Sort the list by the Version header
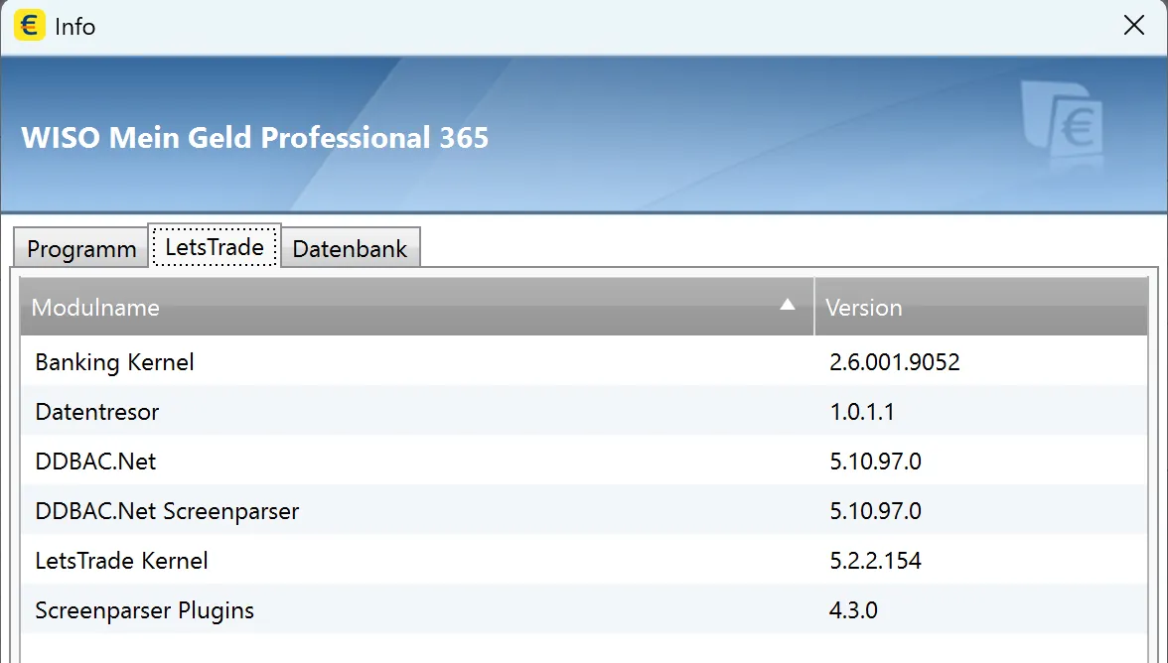This screenshot has width=1168, height=663. pos(864,308)
